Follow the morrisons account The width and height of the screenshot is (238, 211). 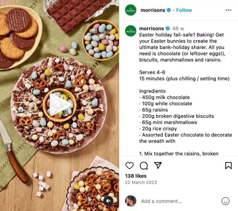184,10
